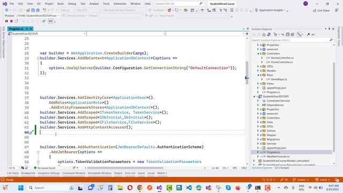Click the Solution Explorer vertical scrollbar
The width and height of the screenshot is (343, 193).
pyautogui.click(x=334, y=107)
